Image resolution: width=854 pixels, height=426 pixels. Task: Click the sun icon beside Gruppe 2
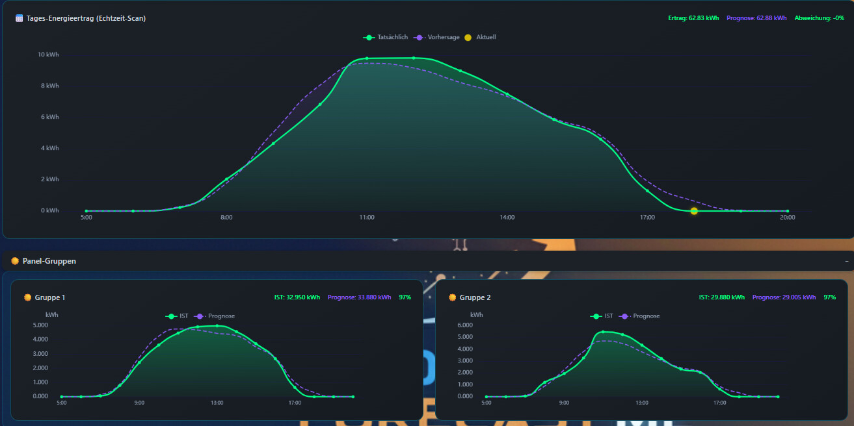coord(452,297)
